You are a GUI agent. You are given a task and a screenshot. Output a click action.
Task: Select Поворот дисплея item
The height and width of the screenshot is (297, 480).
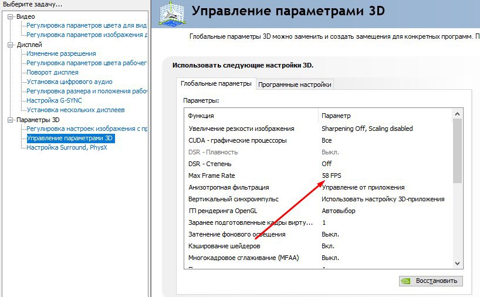52,72
